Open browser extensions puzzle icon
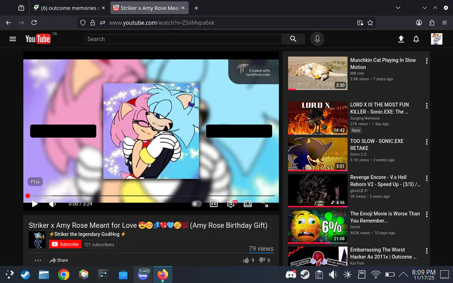Screen dimensions: 453x283 tap(432, 23)
